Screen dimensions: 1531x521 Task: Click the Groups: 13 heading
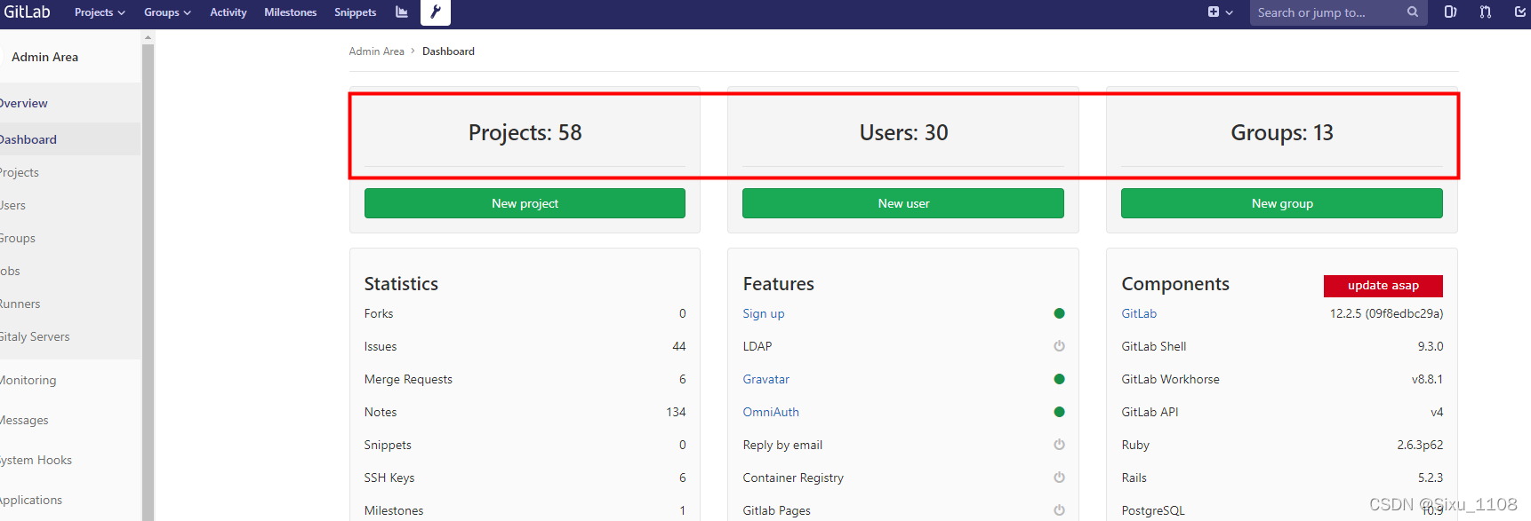(1282, 132)
